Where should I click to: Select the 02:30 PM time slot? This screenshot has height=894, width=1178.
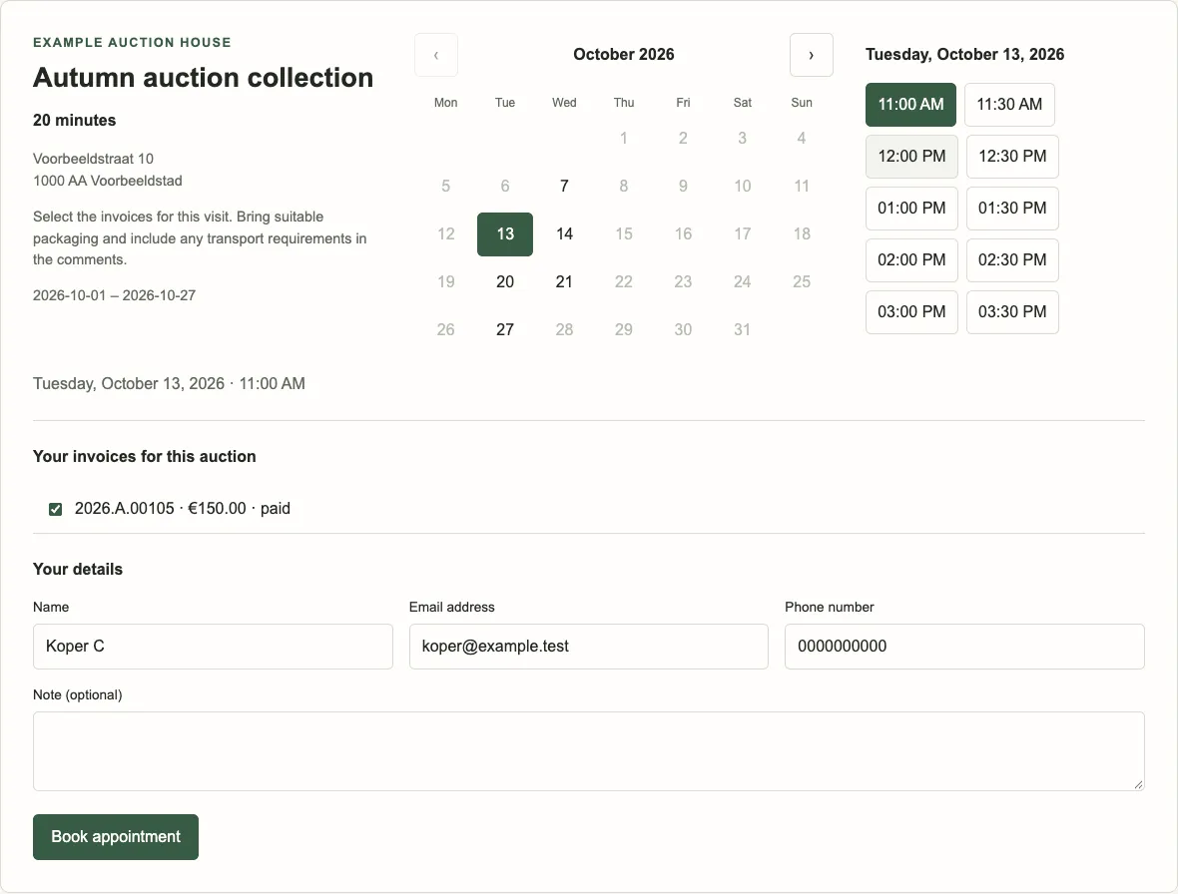click(1012, 259)
